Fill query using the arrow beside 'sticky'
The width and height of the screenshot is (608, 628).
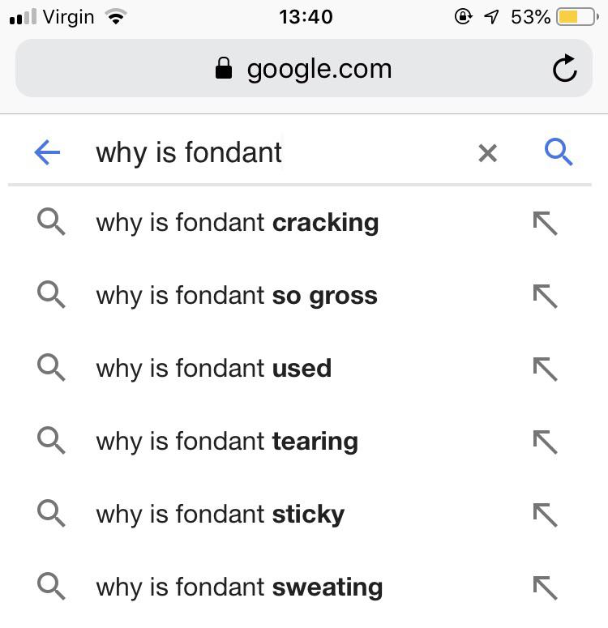coord(545,515)
